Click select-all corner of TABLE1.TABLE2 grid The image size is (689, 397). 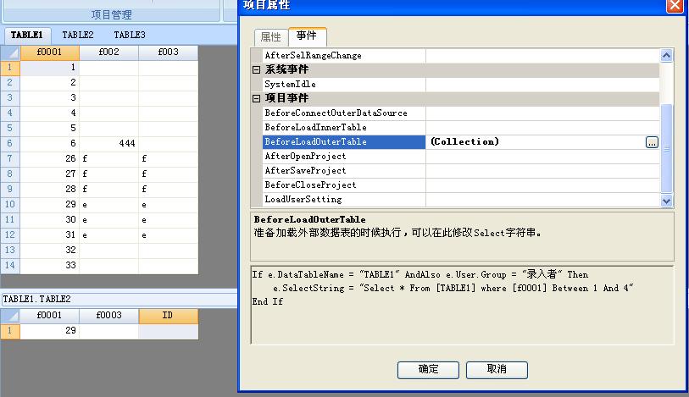10,317
